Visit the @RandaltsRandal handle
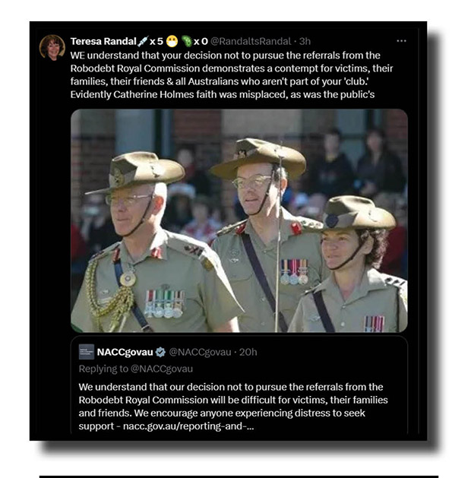This screenshot has width=452, height=478. [251, 41]
